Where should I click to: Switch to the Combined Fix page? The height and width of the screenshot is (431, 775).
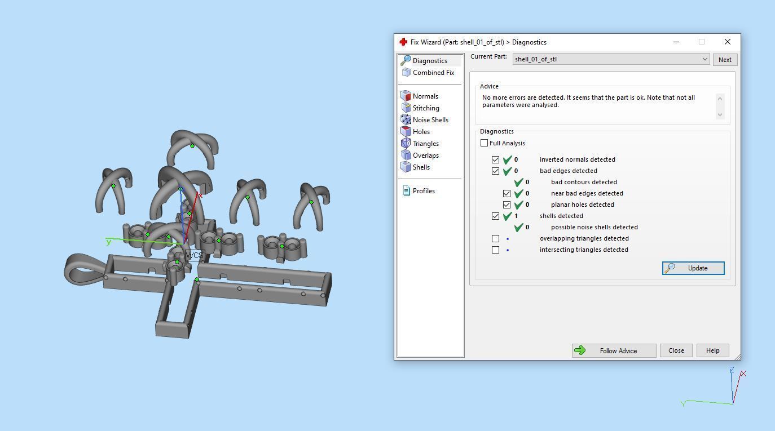(x=433, y=72)
